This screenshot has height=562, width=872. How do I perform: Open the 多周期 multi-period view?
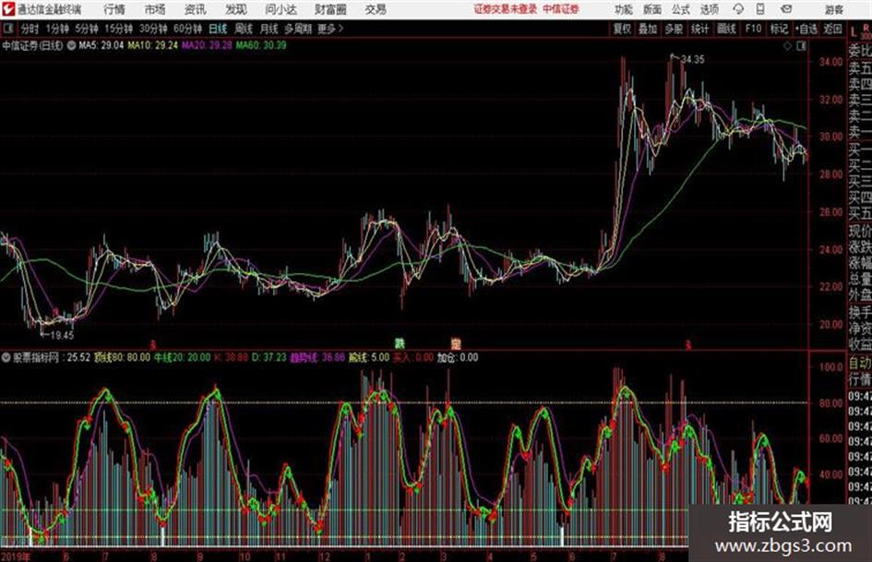pyautogui.click(x=298, y=29)
